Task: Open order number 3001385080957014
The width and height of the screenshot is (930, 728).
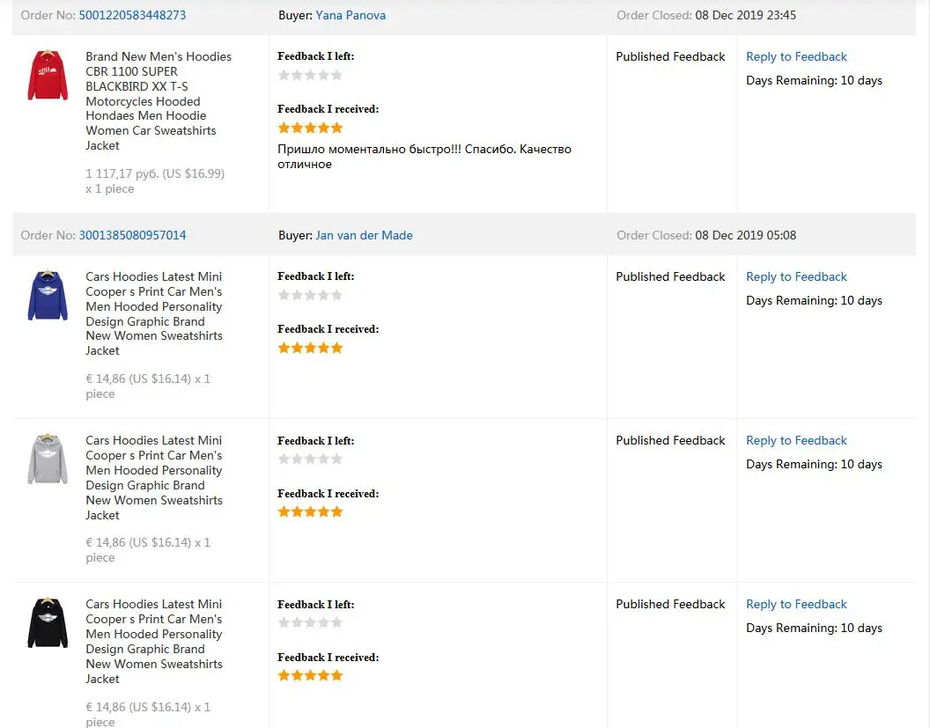Action: coord(132,235)
